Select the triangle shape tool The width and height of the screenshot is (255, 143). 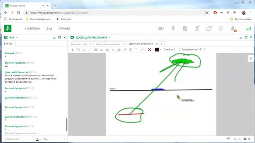click(102, 50)
